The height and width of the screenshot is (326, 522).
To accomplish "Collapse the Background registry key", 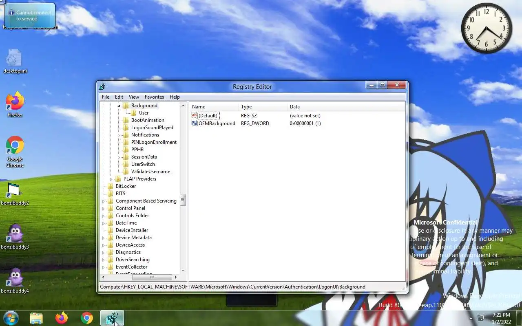I will [119, 106].
